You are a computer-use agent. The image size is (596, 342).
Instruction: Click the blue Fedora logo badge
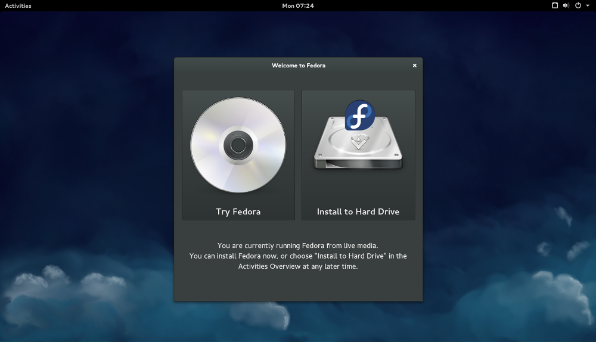click(x=360, y=115)
